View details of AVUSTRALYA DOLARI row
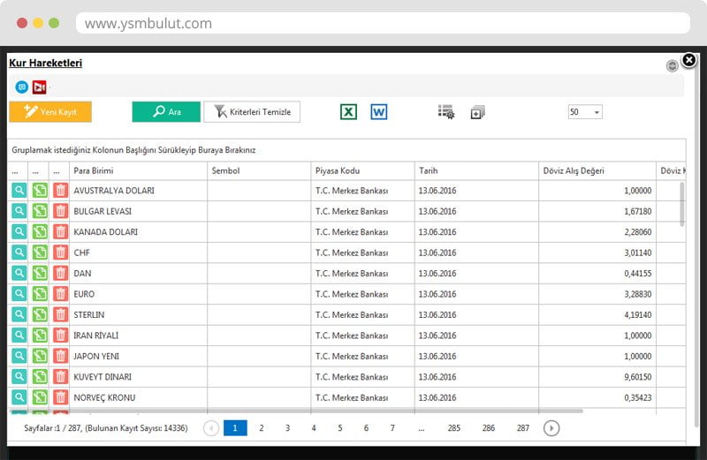 point(19,191)
